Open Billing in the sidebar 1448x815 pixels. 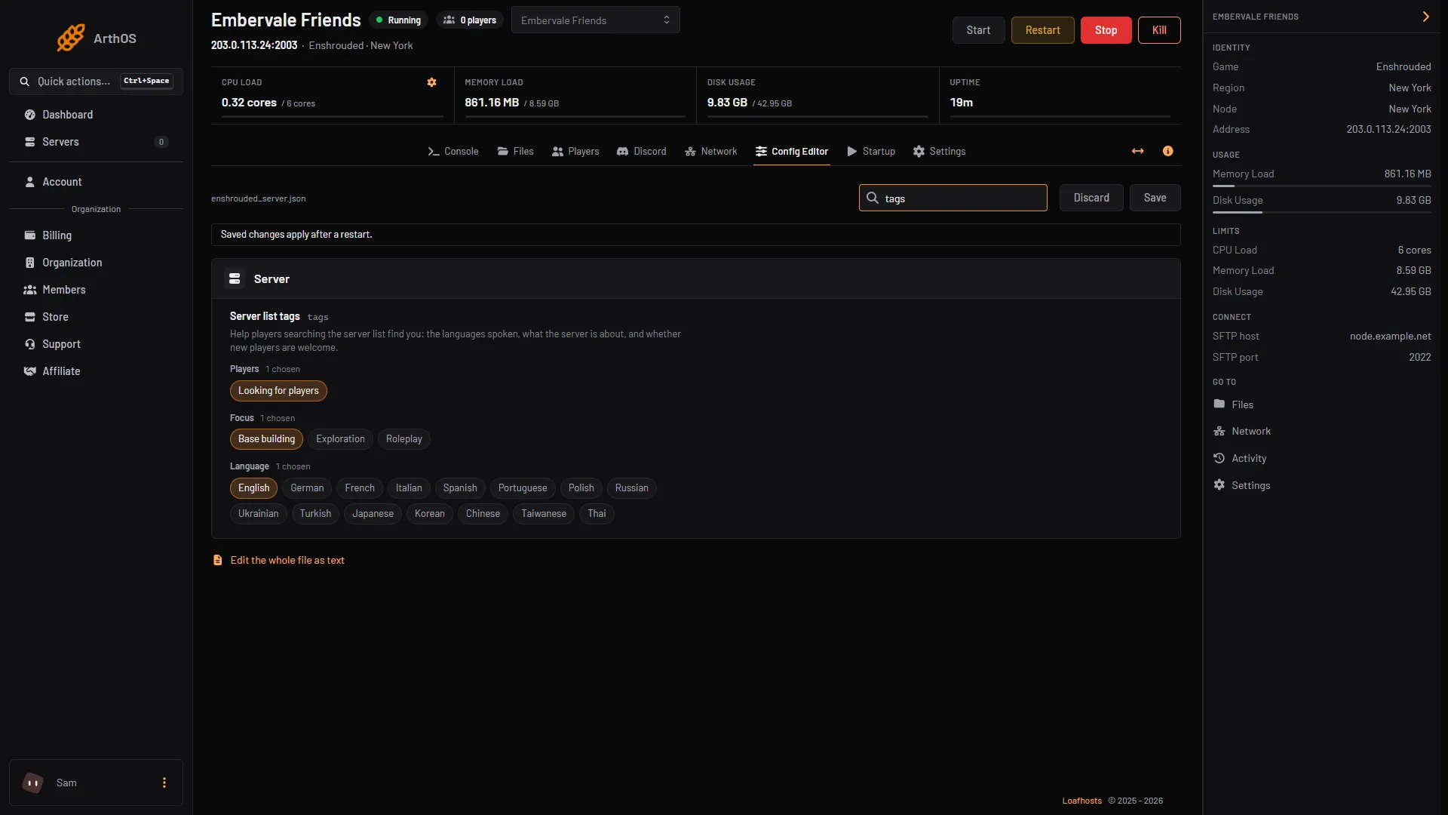pyautogui.click(x=96, y=235)
